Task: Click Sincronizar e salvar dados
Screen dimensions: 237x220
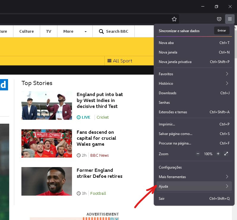Action: 179,31
